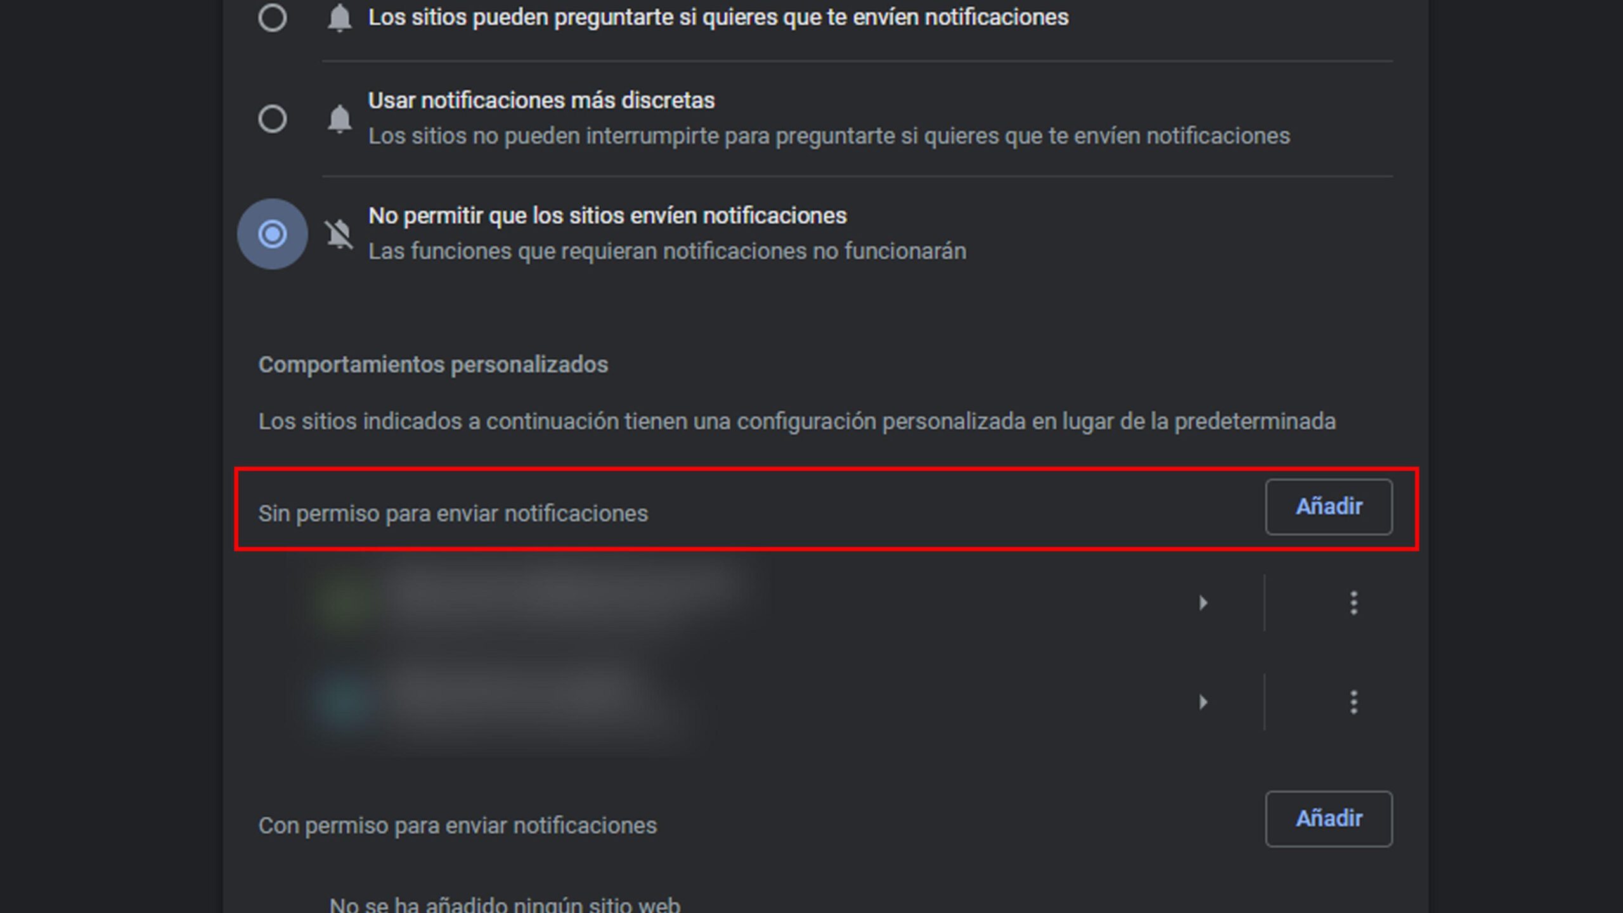
Task: Open three-dot menu for second blocked site
Action: tap(1354, 702)
